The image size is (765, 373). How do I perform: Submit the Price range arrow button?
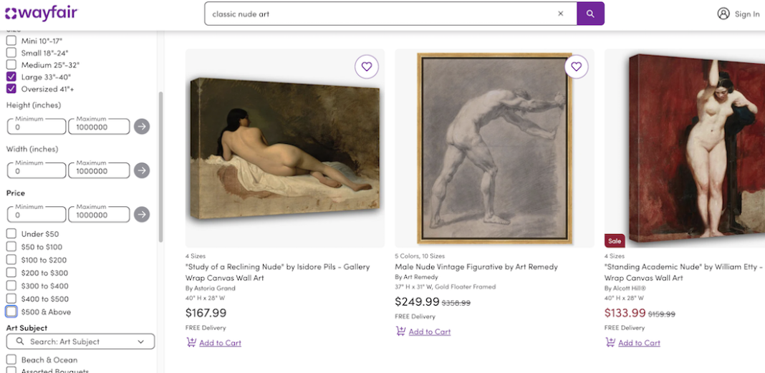click(x=142, y=214)
